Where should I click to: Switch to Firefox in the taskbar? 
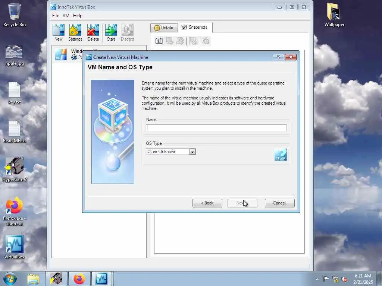point(79,279)
